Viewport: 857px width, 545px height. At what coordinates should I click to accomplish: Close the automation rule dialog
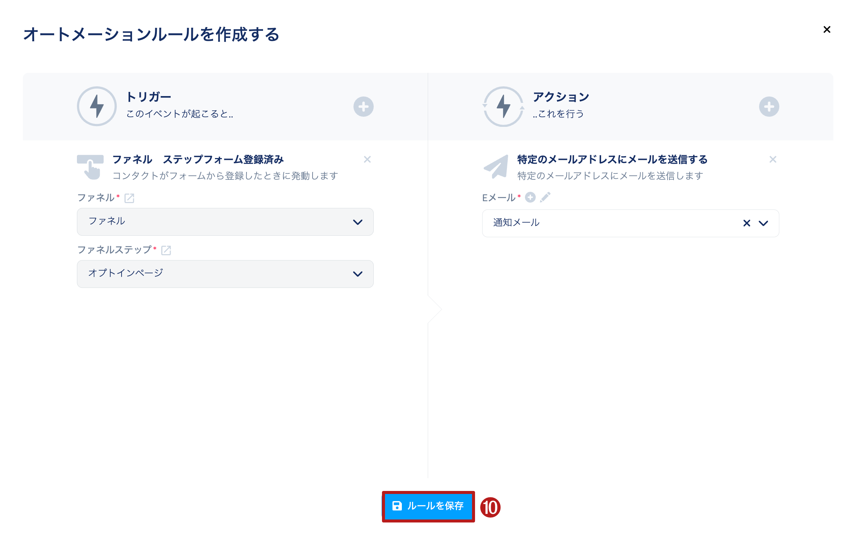(827, 30)
